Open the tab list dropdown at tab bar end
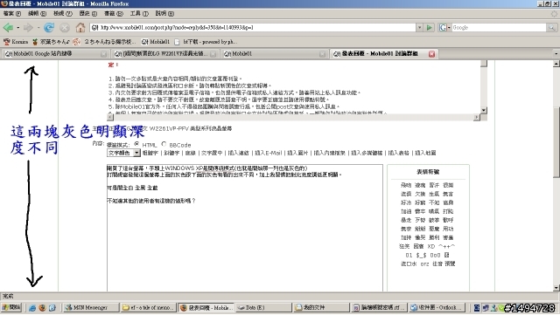 pyautogui.click(x=556, y=54)
